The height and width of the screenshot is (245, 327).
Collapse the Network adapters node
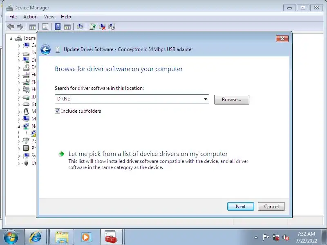(19, 127)
